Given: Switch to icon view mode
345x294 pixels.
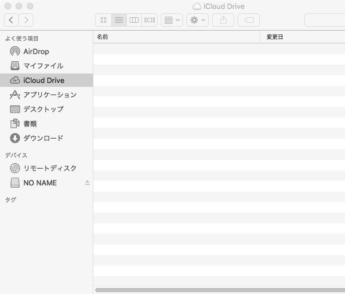Looking at the screenshot, I should click(103, 20).
